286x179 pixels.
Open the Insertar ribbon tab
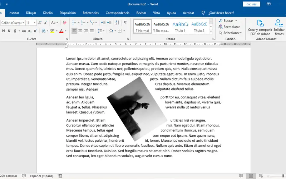click(14, 13)
